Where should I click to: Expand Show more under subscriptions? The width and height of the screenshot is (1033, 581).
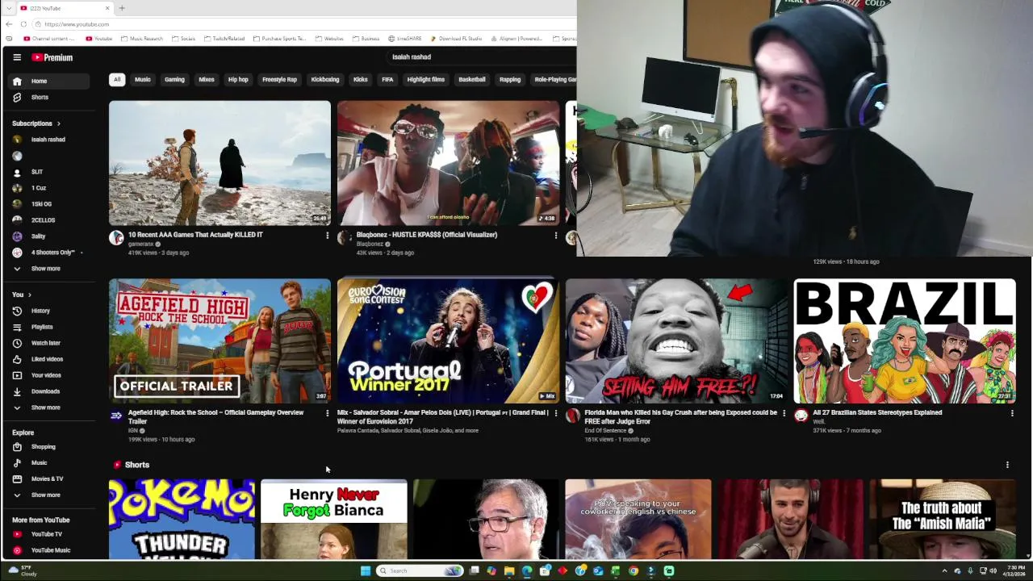[x=49, y=269]
